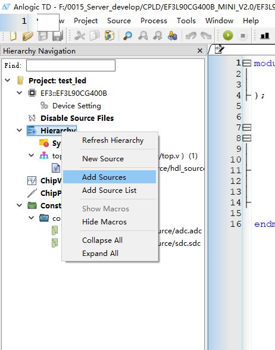Open the Process menu

[154, 21]
